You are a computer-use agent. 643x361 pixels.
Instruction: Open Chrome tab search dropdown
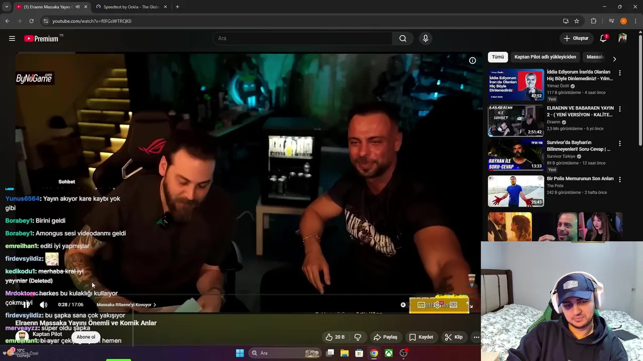coord(6,7)
